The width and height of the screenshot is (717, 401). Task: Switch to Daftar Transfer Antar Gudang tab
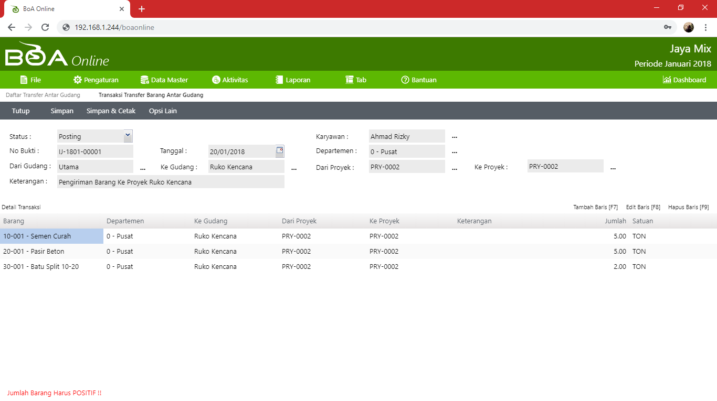click(43, 95)
